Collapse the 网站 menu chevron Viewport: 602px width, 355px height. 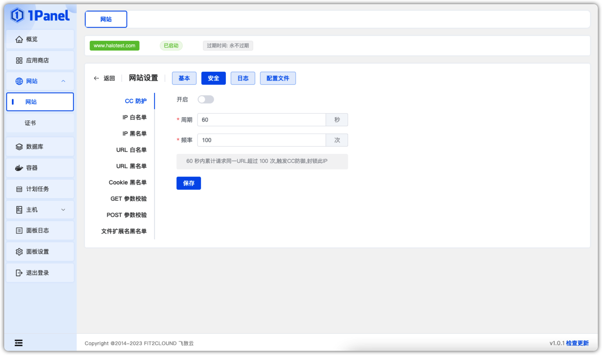pos(63,81)
